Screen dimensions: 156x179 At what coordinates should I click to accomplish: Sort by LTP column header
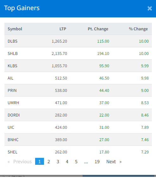pyautogui.click(x=63, y=29)
